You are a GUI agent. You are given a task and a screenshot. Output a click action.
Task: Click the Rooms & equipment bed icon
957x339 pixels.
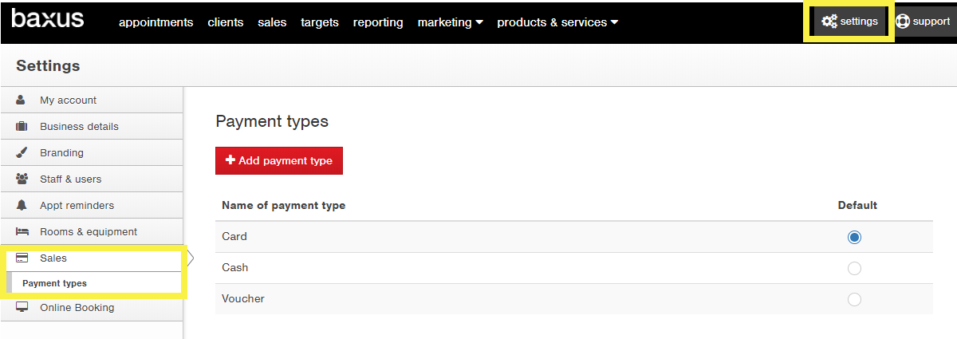pos(22,231)
